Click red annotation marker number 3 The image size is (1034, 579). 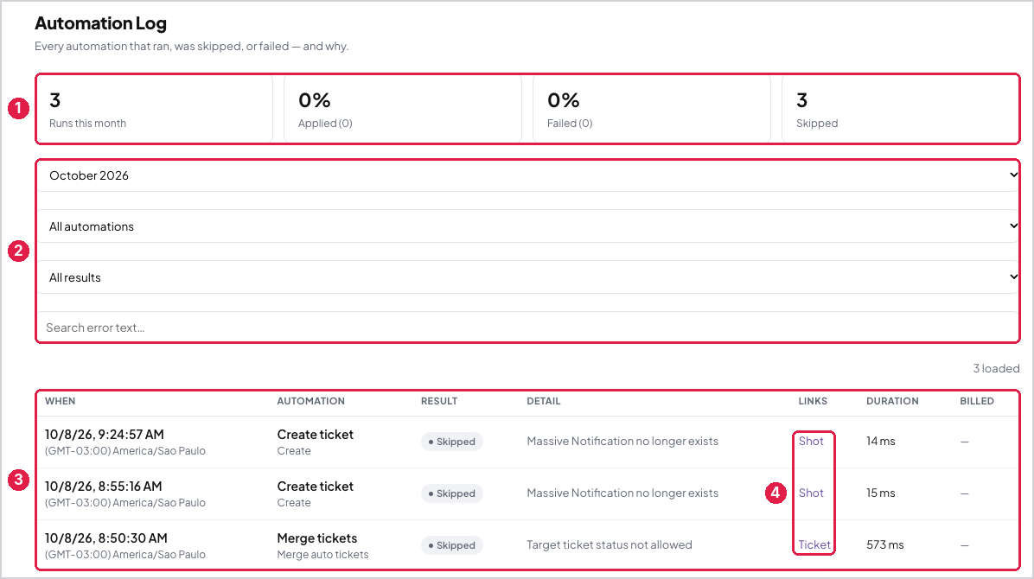coord(18,480)
